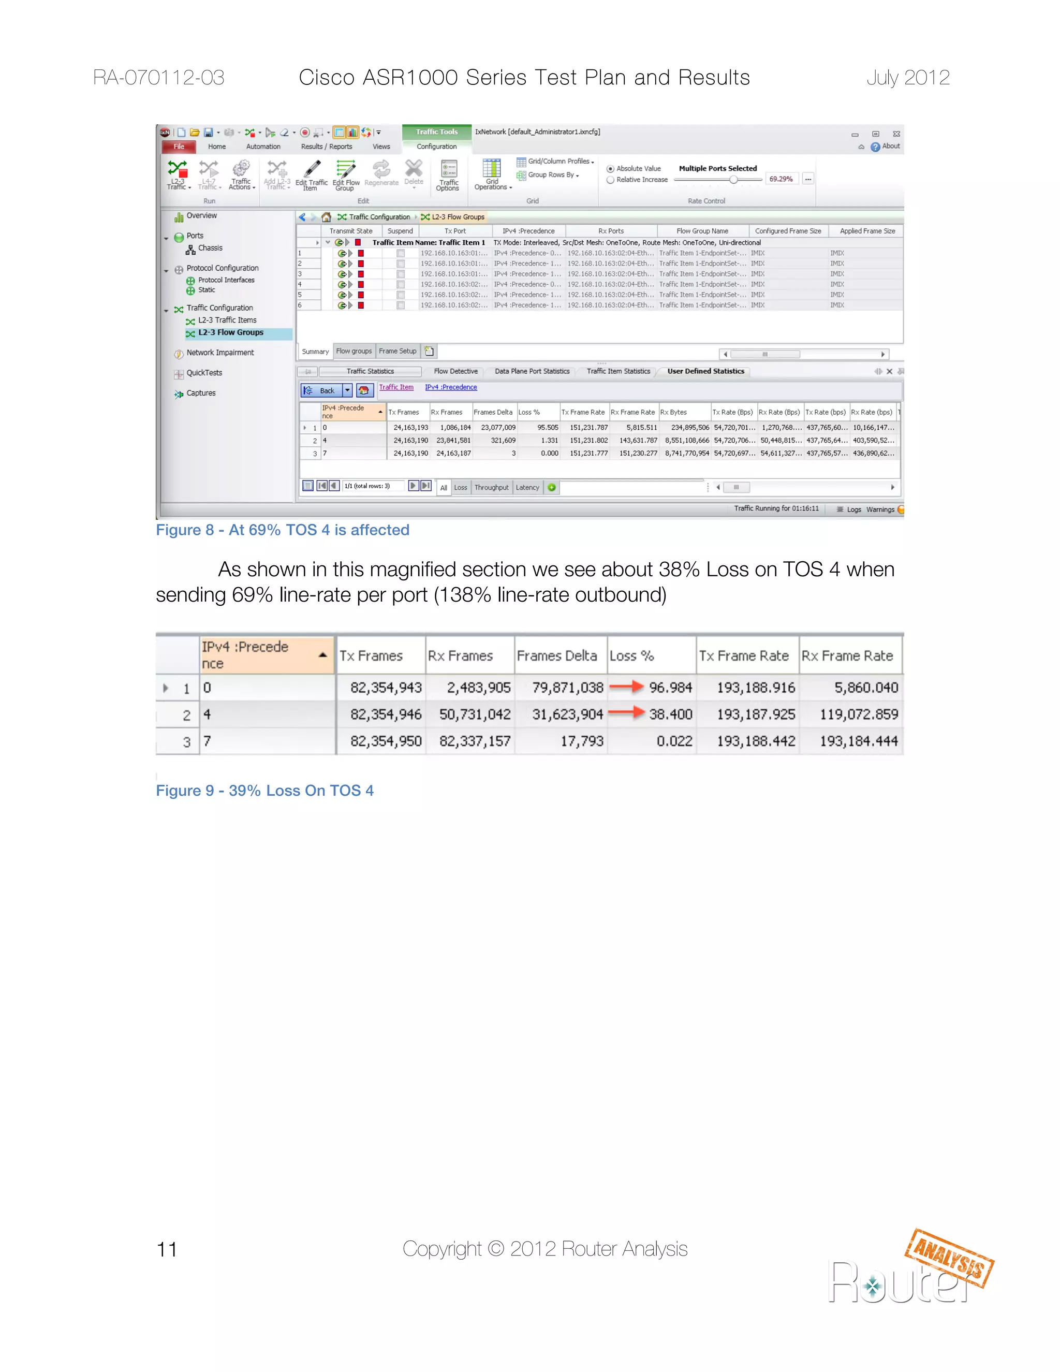Click the blue back arrow in breadcrumb bar
Viewport: 1060px width, 1372px height.
(x=302, y=217)
